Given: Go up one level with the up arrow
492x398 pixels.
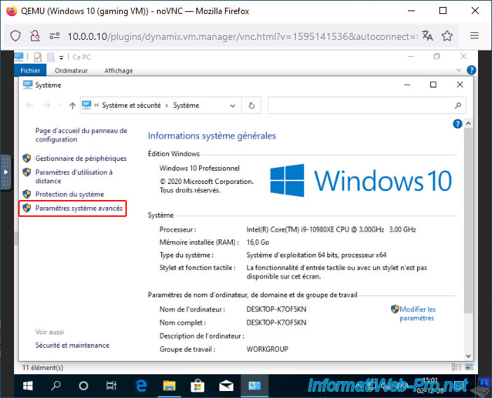Looking at the screenshot, I should tap(72, 106).
